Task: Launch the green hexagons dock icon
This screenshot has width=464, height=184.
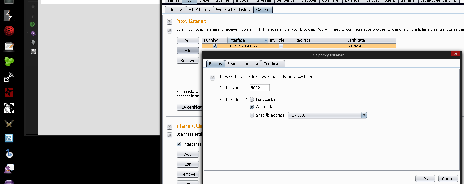Action: coord(9,62)
